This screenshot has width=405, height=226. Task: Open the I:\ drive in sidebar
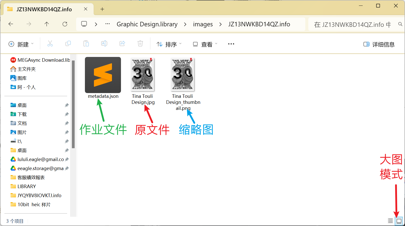16,141
